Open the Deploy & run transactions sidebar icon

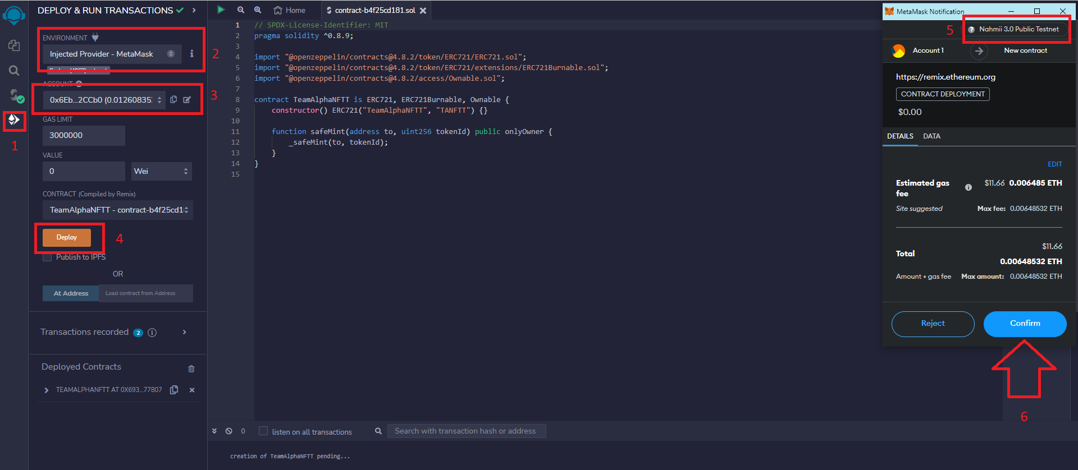click(x=14, y=119)
